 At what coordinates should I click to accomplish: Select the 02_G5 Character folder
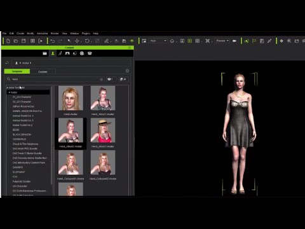22,102
